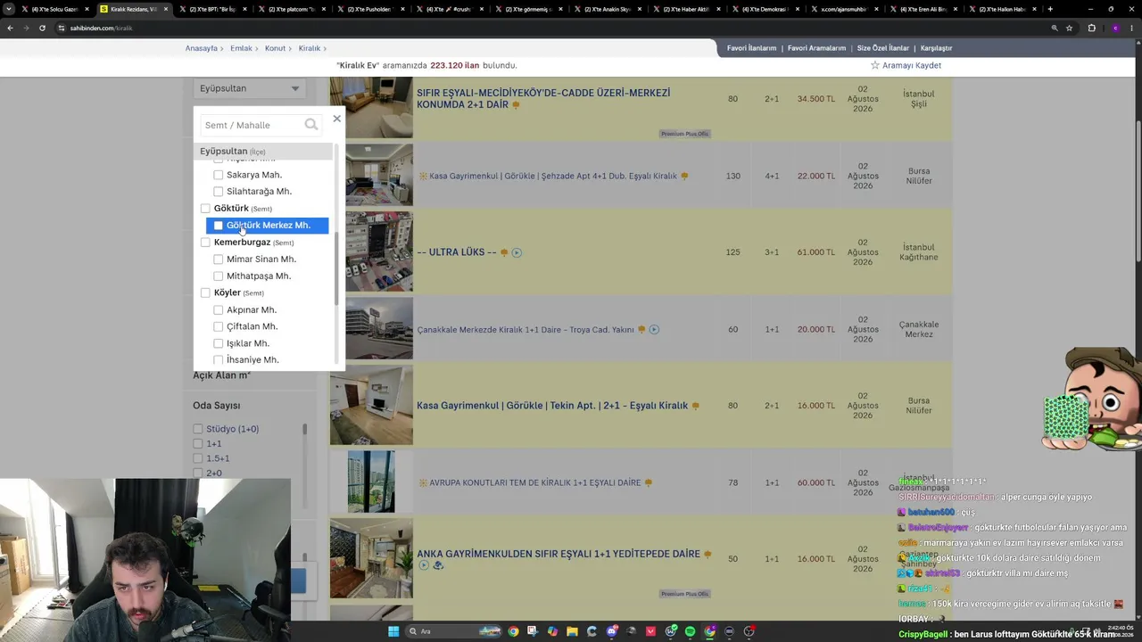This screenshot has width=1142, height=642.
Task: Click the zoom magnifier in the address bar
Action: click(x=1055, y=28)
